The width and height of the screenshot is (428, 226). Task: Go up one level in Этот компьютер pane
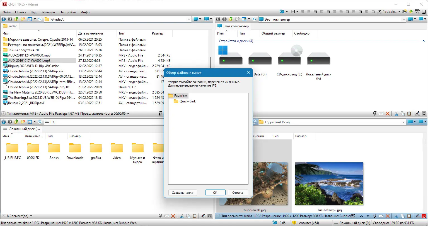(231, 19)
